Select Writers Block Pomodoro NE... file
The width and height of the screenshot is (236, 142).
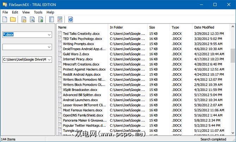pos(84,80)
